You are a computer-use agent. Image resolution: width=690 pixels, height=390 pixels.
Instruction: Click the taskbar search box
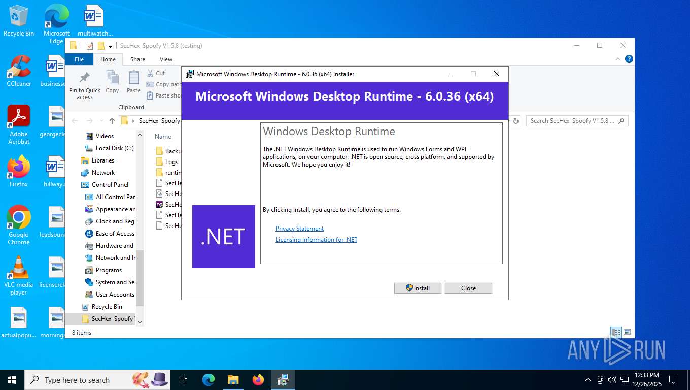tap(97, 380)
